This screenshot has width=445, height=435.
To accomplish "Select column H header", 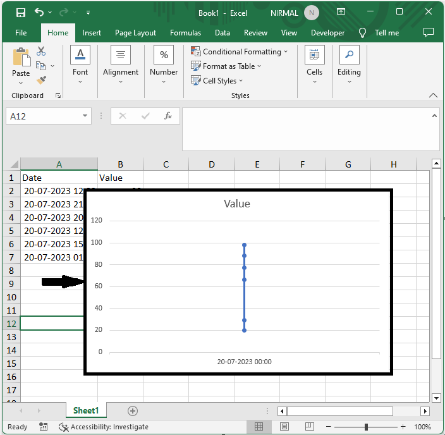I will (393, 164).
